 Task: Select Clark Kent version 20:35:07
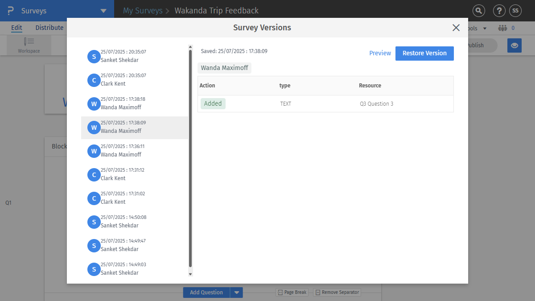click(x=135, y=80)
